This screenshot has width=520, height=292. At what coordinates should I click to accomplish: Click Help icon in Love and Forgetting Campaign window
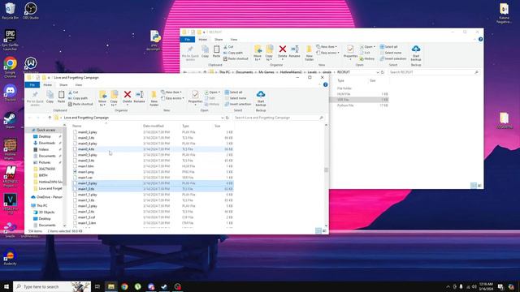(x=325, y=84)
